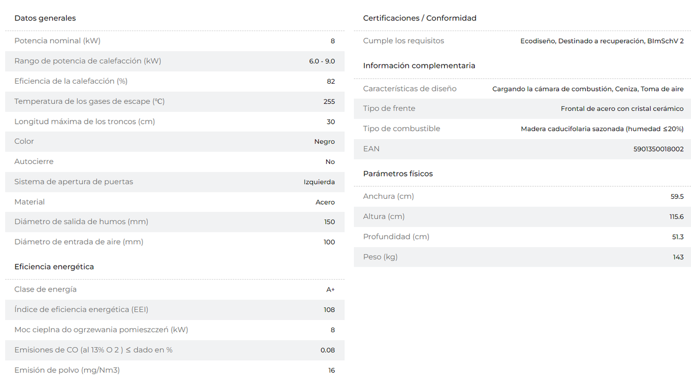Click the Parámetros físicos section heading
691x390 pixels.
398,173
